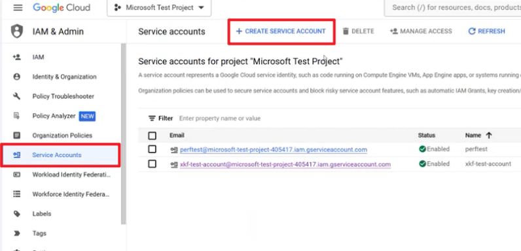Check the select-all checkbox in table header

[153, 136]
